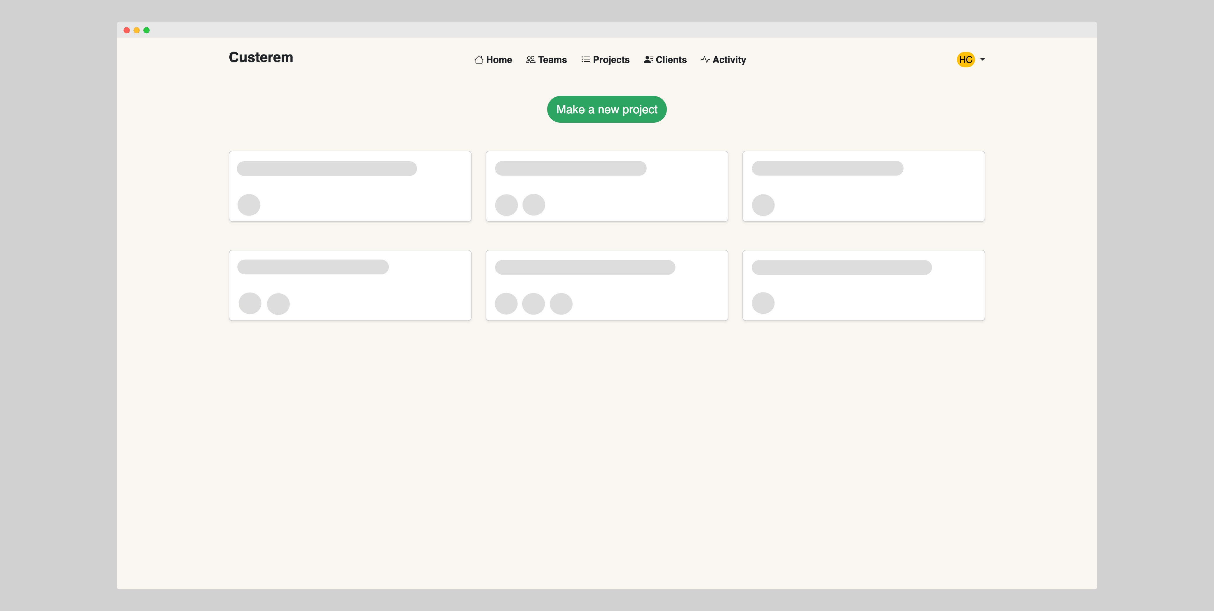Open the Teams navigation text
The width and height of the screenshot is (1214, 611).
(x=552, y=60)
